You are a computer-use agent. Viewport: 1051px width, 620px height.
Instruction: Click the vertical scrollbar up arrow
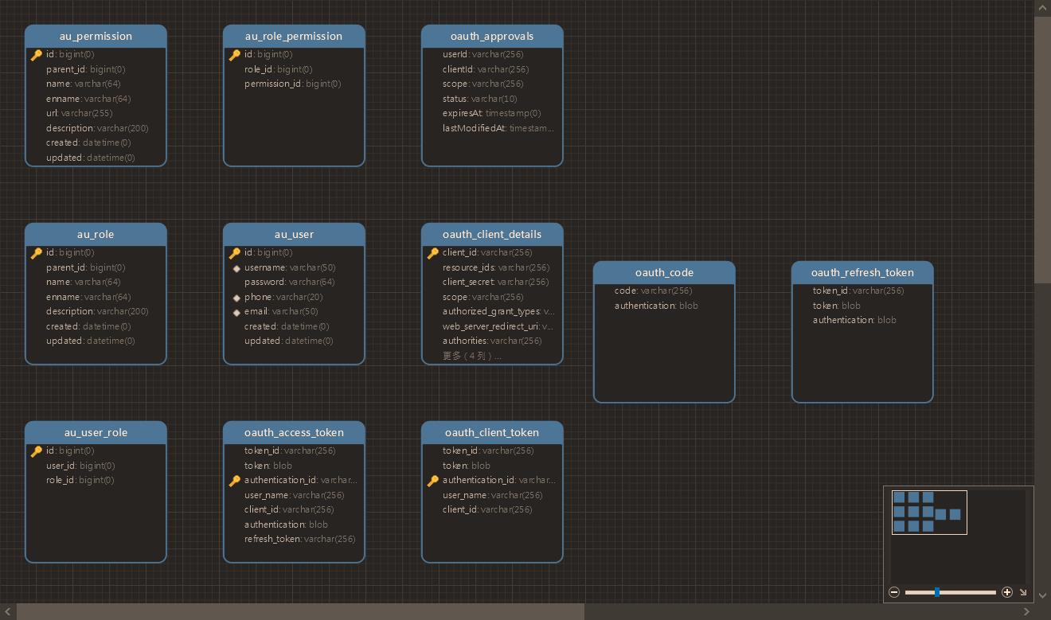1042,7
